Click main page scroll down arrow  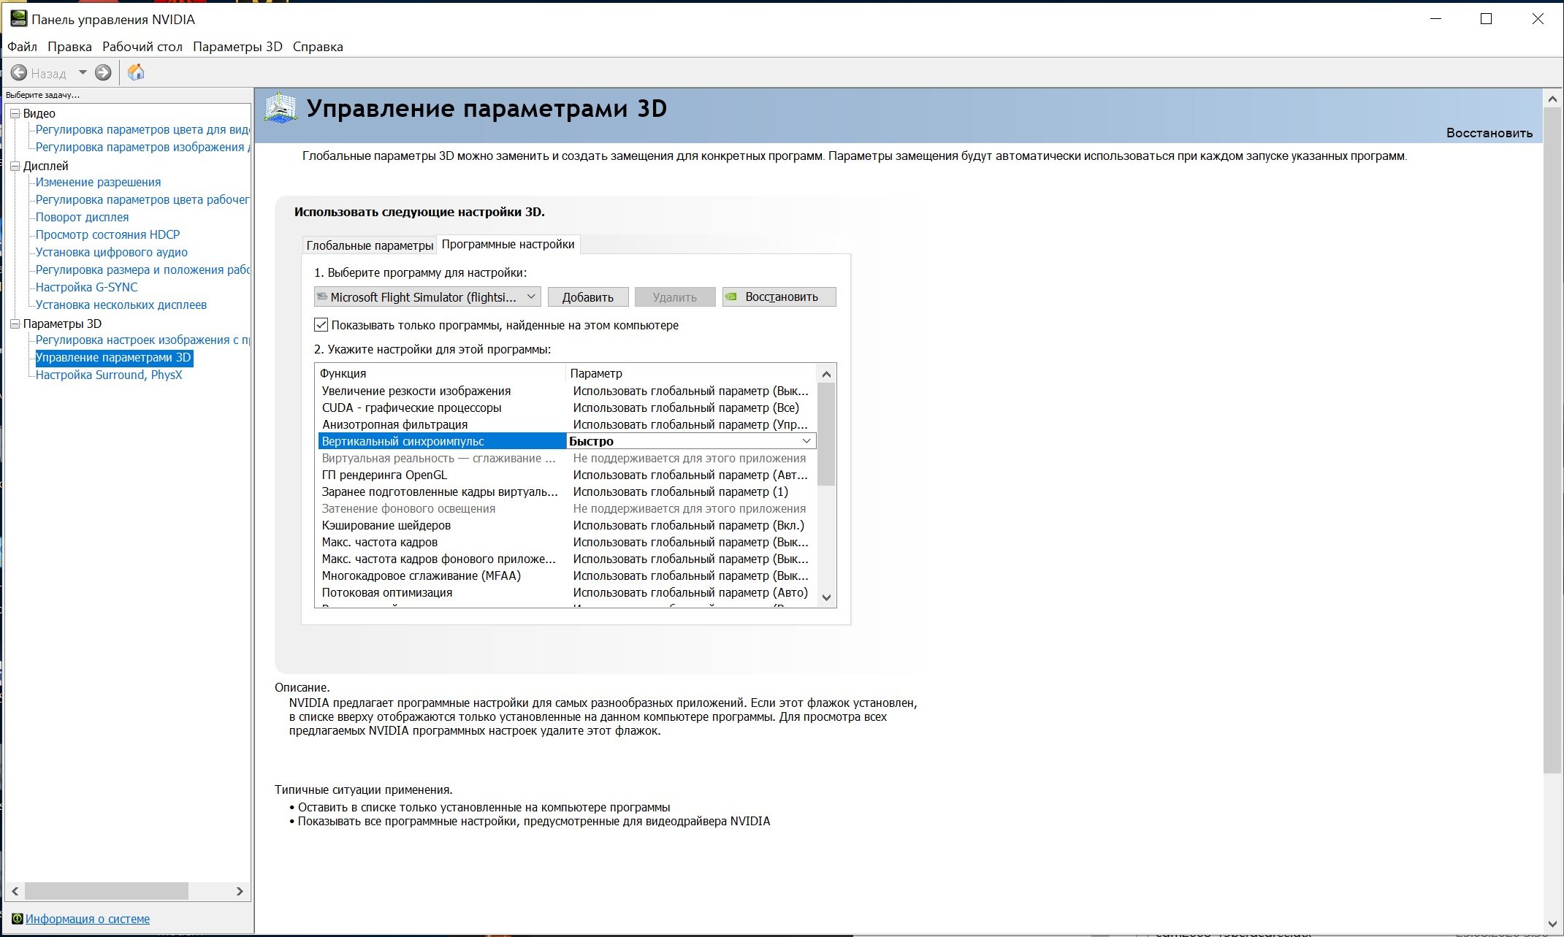[x=1552, y=924]
